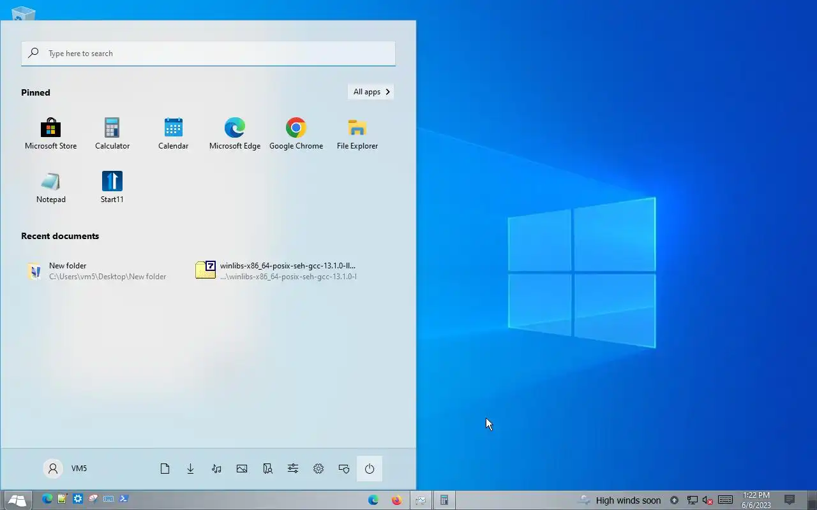Click the Recycle Bin desktop icon

(x=24, y=13)
